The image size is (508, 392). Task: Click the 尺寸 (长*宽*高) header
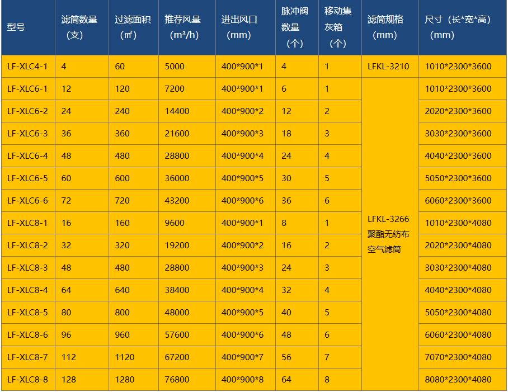tap(460, 27)
